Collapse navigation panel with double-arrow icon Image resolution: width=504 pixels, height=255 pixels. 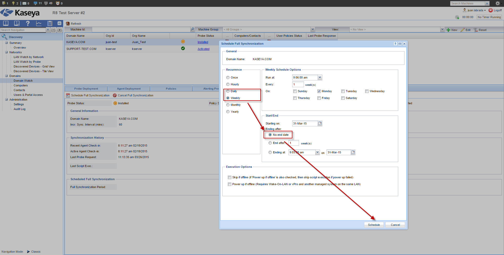pos(60,23)
